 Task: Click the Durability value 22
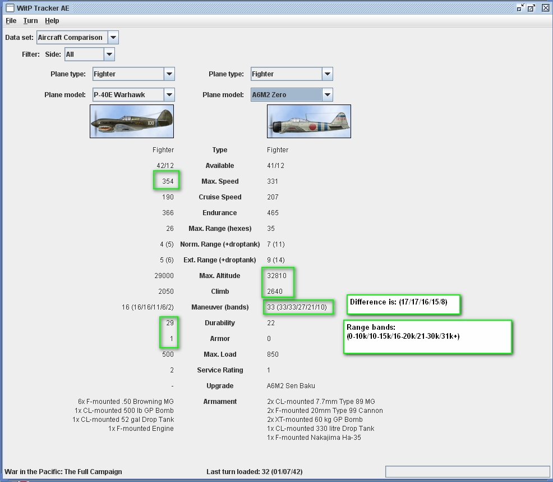click(271, 322)
